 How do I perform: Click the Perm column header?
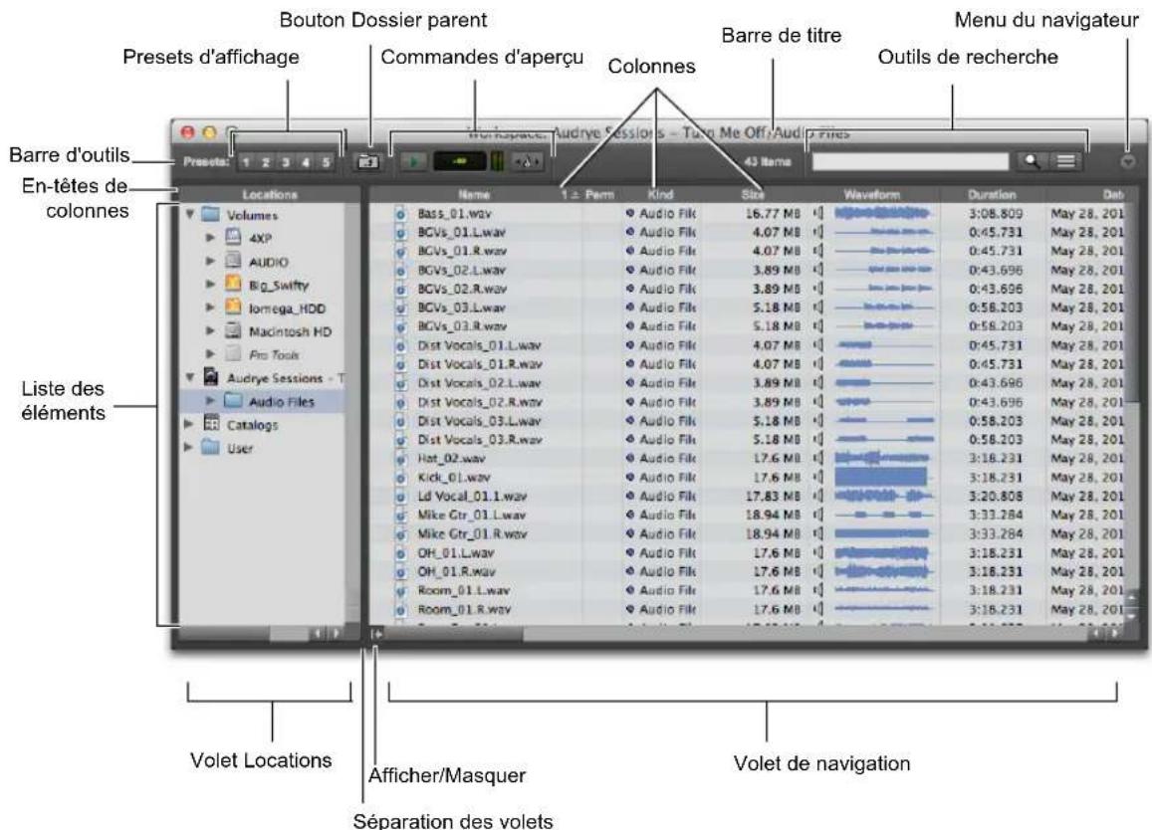click(x=599, y=195)
